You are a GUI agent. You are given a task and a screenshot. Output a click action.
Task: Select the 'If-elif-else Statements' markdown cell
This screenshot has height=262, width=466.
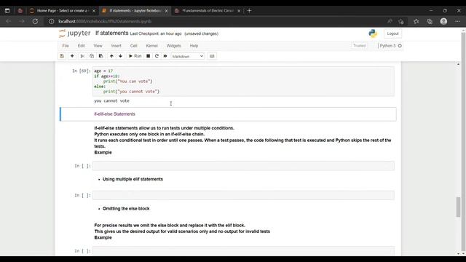[x=228, y=114]
